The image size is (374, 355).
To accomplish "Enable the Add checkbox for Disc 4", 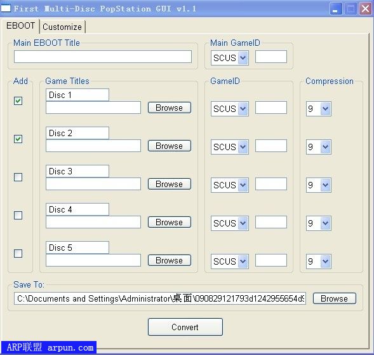I will click(x=18, y=215).
